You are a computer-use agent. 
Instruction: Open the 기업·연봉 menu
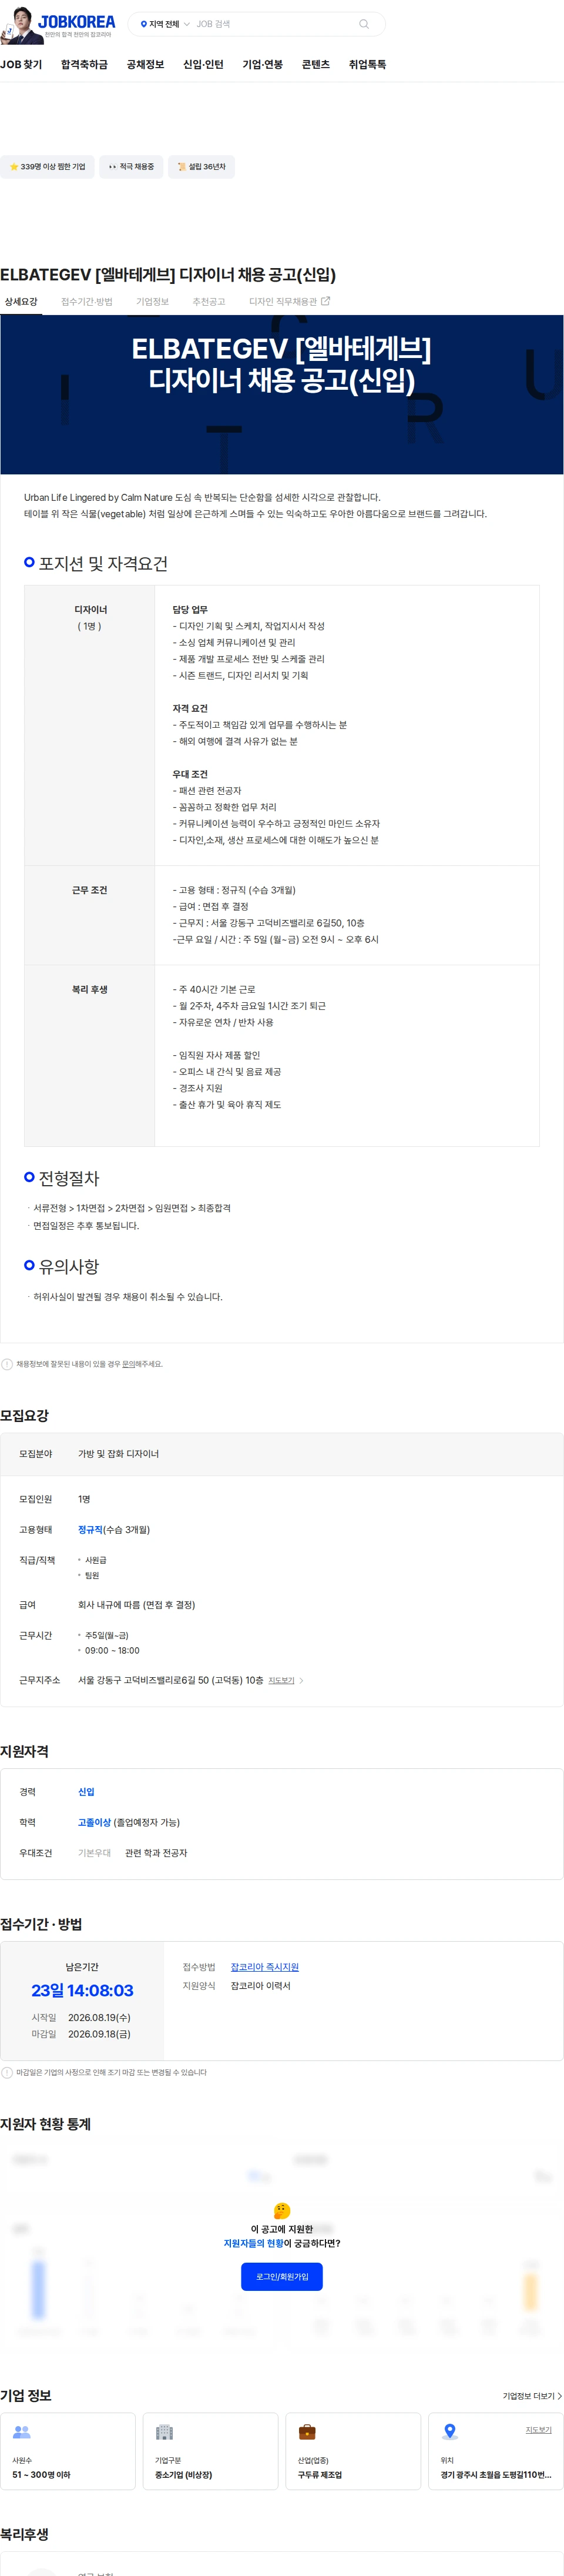point(262,64)
